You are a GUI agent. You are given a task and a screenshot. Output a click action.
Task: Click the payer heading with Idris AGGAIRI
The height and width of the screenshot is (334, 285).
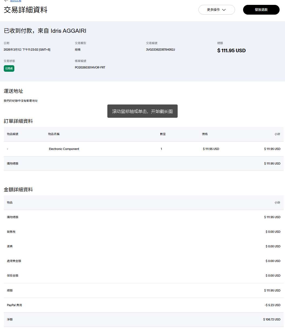tap(45, 31)
